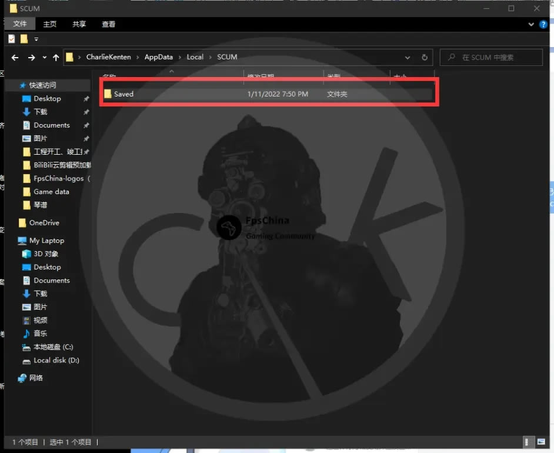Click the Forward navigation arrow
The width and height of the screenshot is (554, 453).
[31, 57]
